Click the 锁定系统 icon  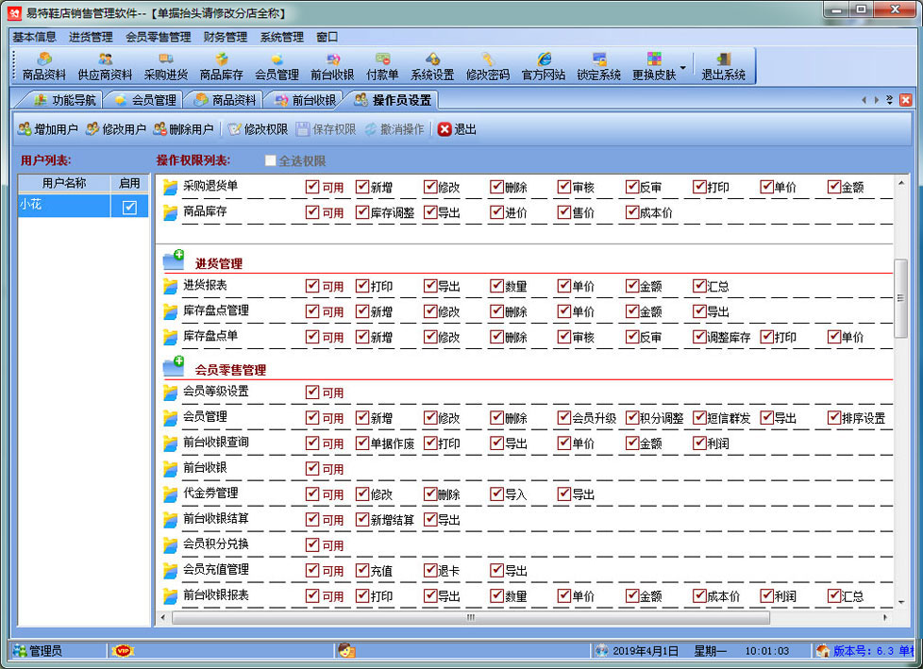(x=599, y=66)
